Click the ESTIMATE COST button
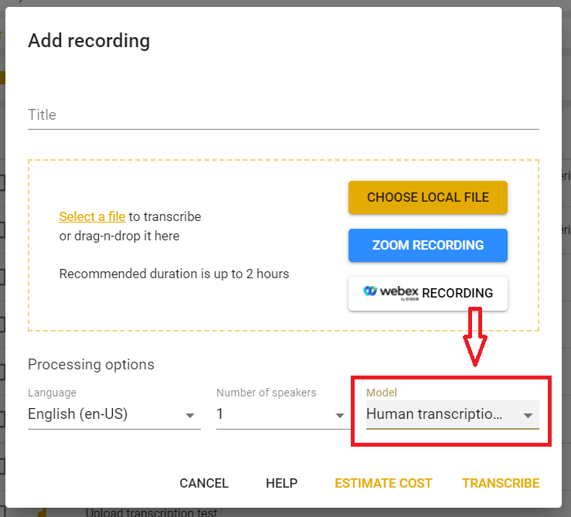 tap(383, 483)
